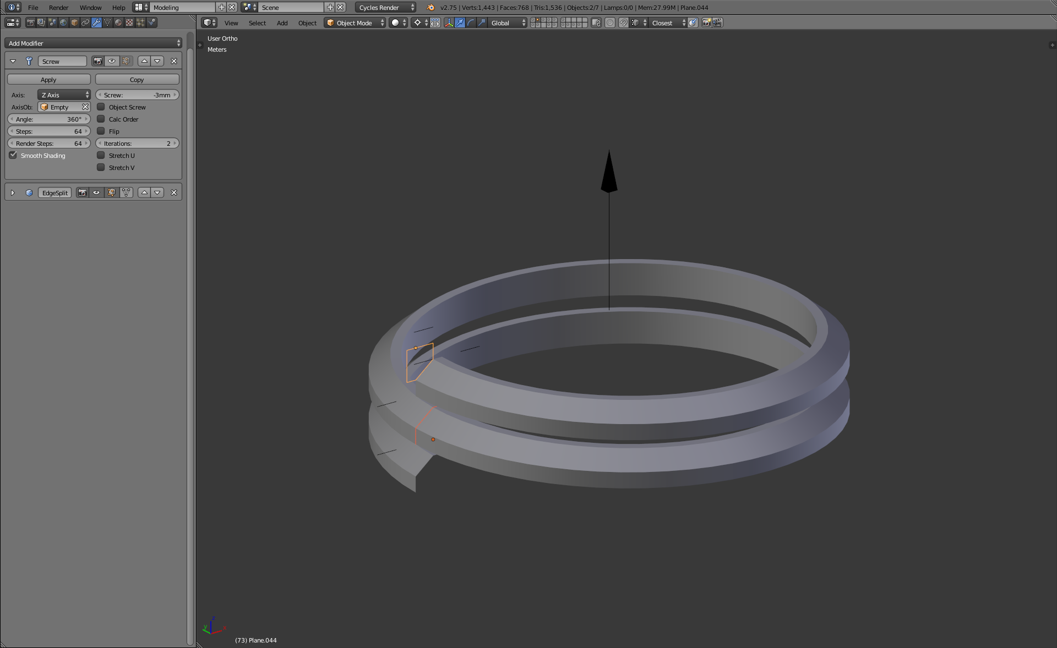Expand the EdgeSplit modifier panel
Viewport: 1057px width, 648px height.
tap(13, 193)
